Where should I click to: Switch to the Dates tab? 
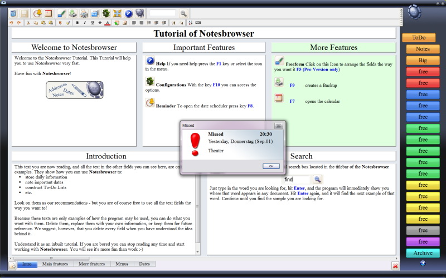coord(144,264)
